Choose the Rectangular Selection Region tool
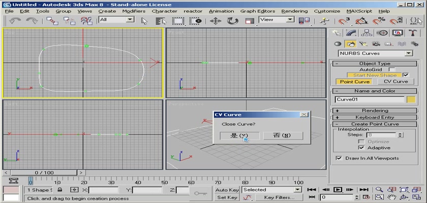 pyautogui.click(x=178, y=21)
